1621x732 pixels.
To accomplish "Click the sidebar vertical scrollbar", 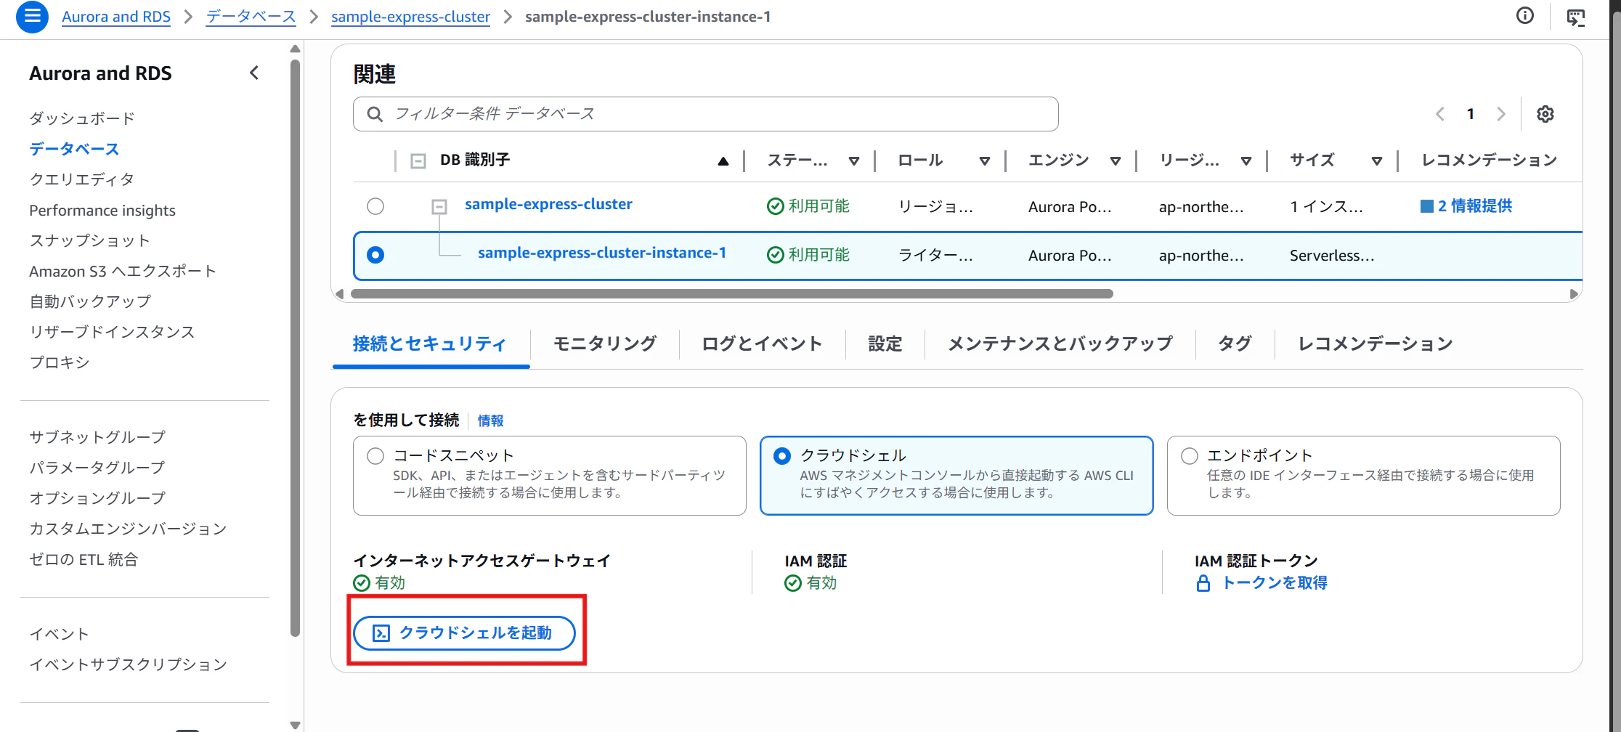I will [295, 349].
